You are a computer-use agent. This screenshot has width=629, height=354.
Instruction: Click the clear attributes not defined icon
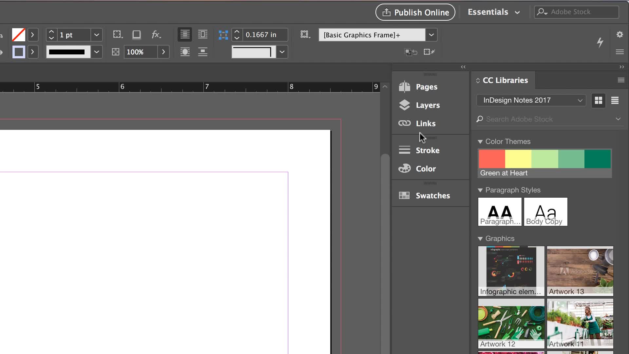[x=429, y=52]
